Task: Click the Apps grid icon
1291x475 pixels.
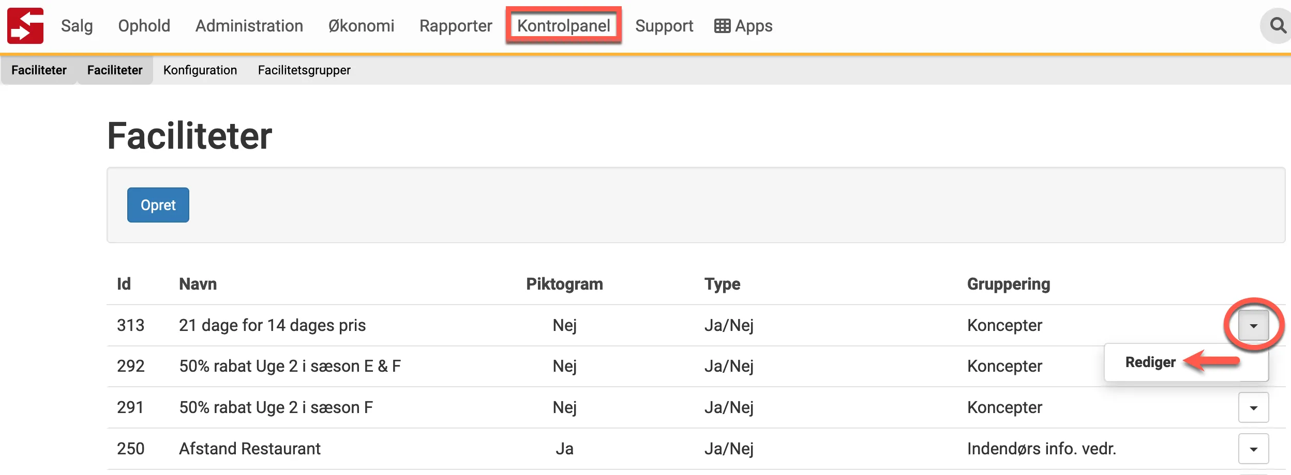Action: pyautogui.click(x=722, y=26)
